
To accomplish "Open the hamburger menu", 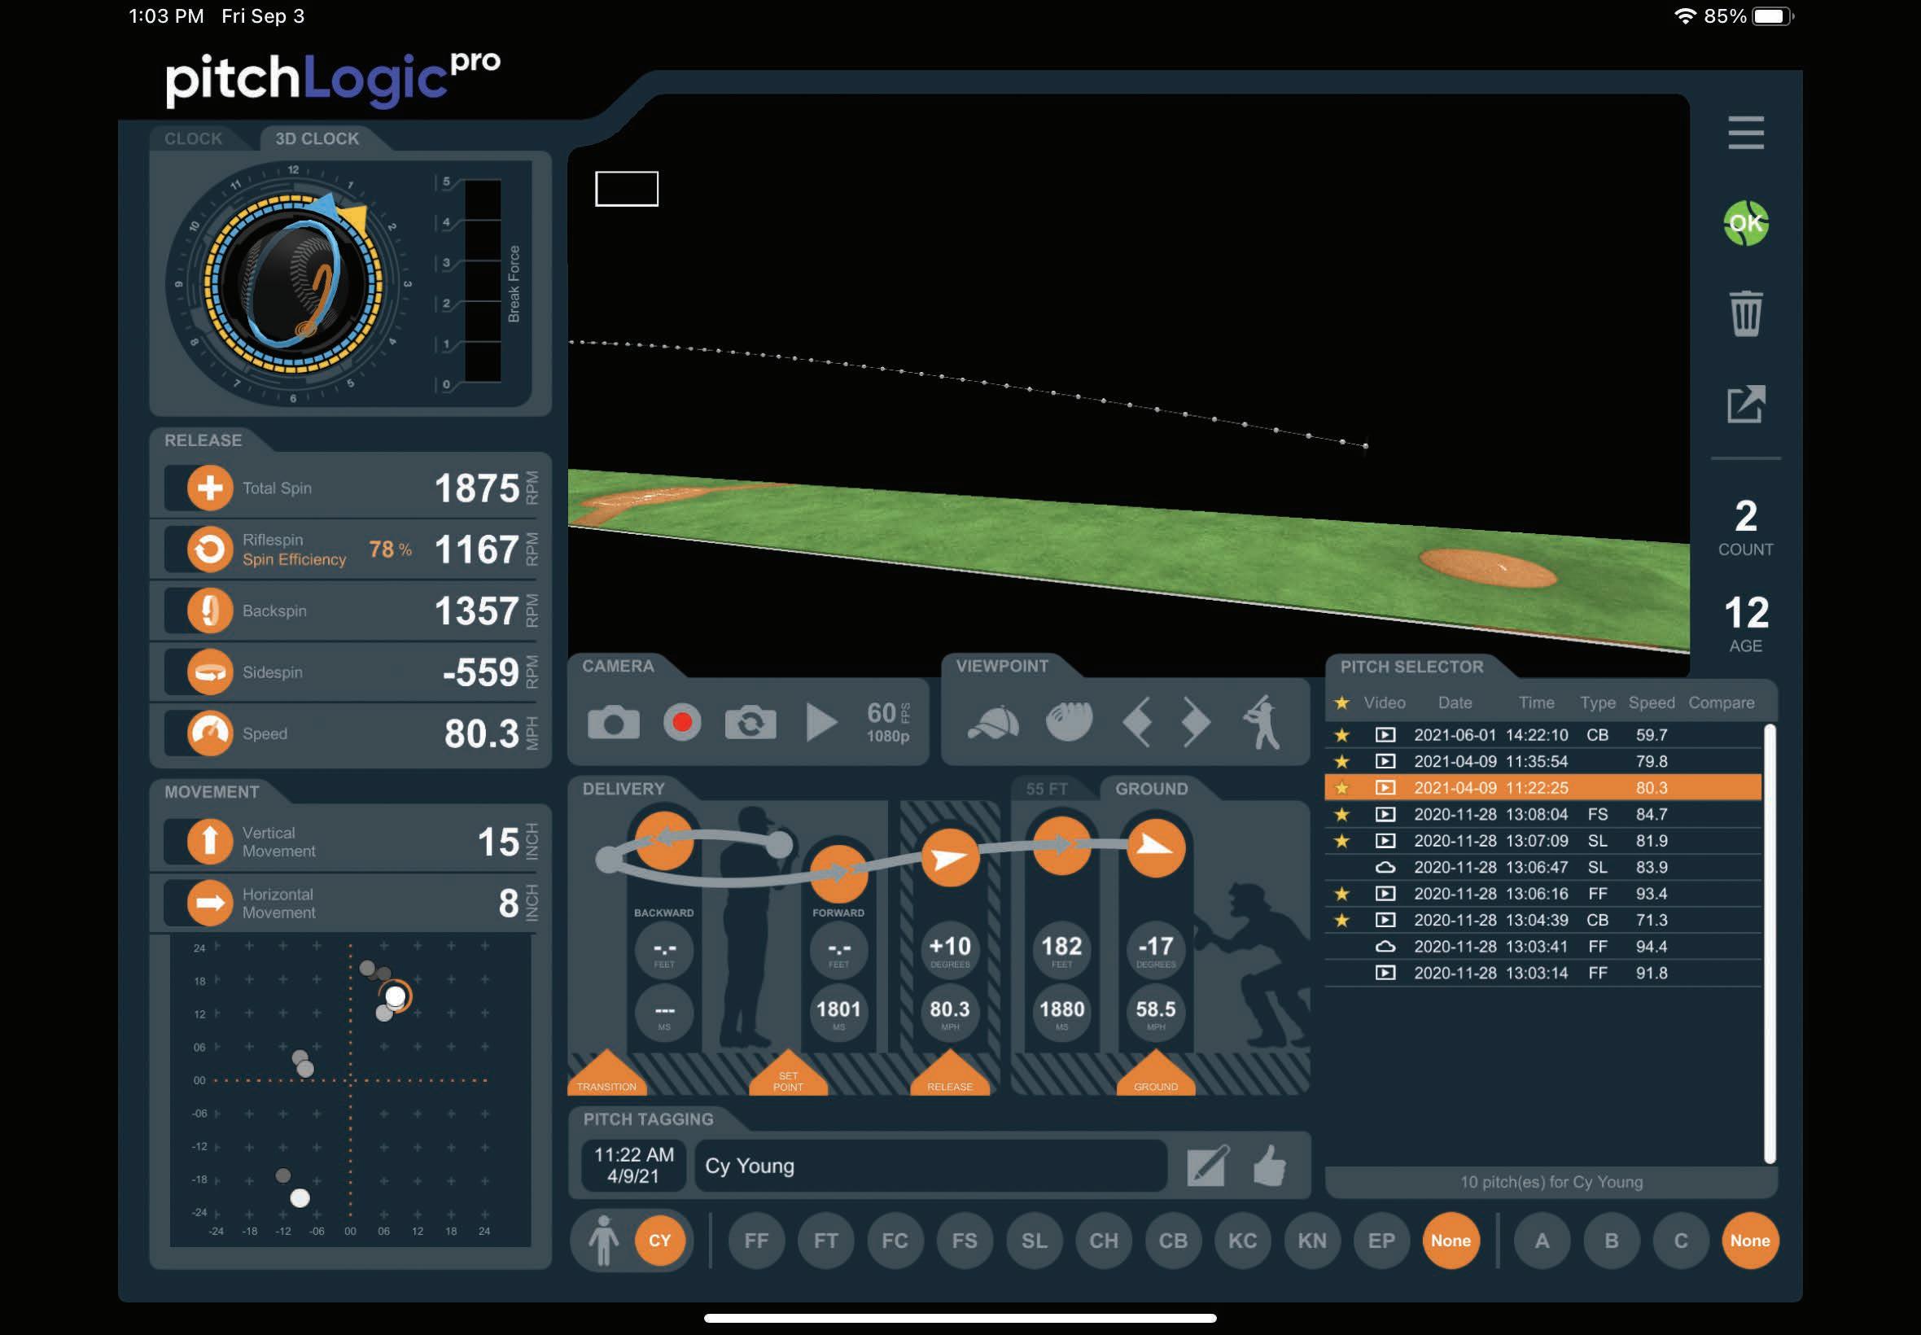I will point(1745,133).
